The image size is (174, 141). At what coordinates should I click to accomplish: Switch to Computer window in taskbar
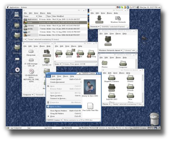(19, 128)
